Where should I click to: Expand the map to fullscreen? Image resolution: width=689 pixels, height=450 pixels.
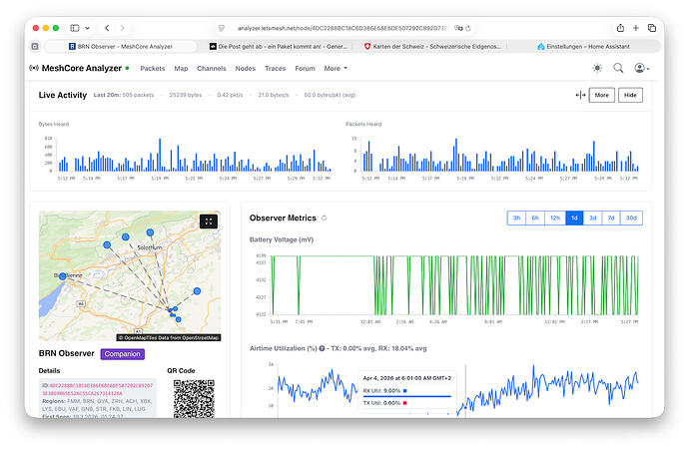[x=209, y=222]
